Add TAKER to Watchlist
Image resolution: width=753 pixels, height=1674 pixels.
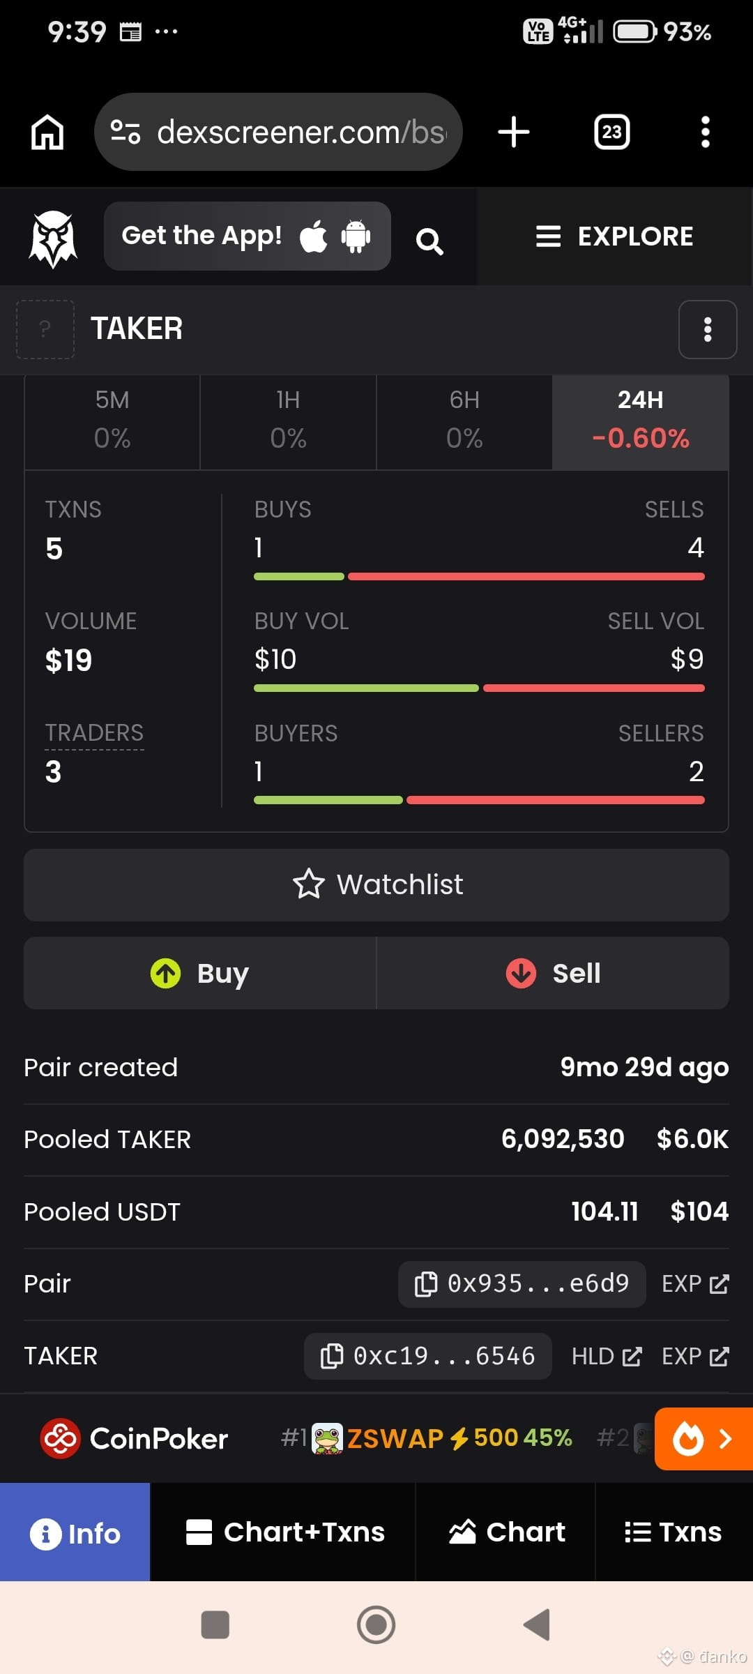click(376, 884)
